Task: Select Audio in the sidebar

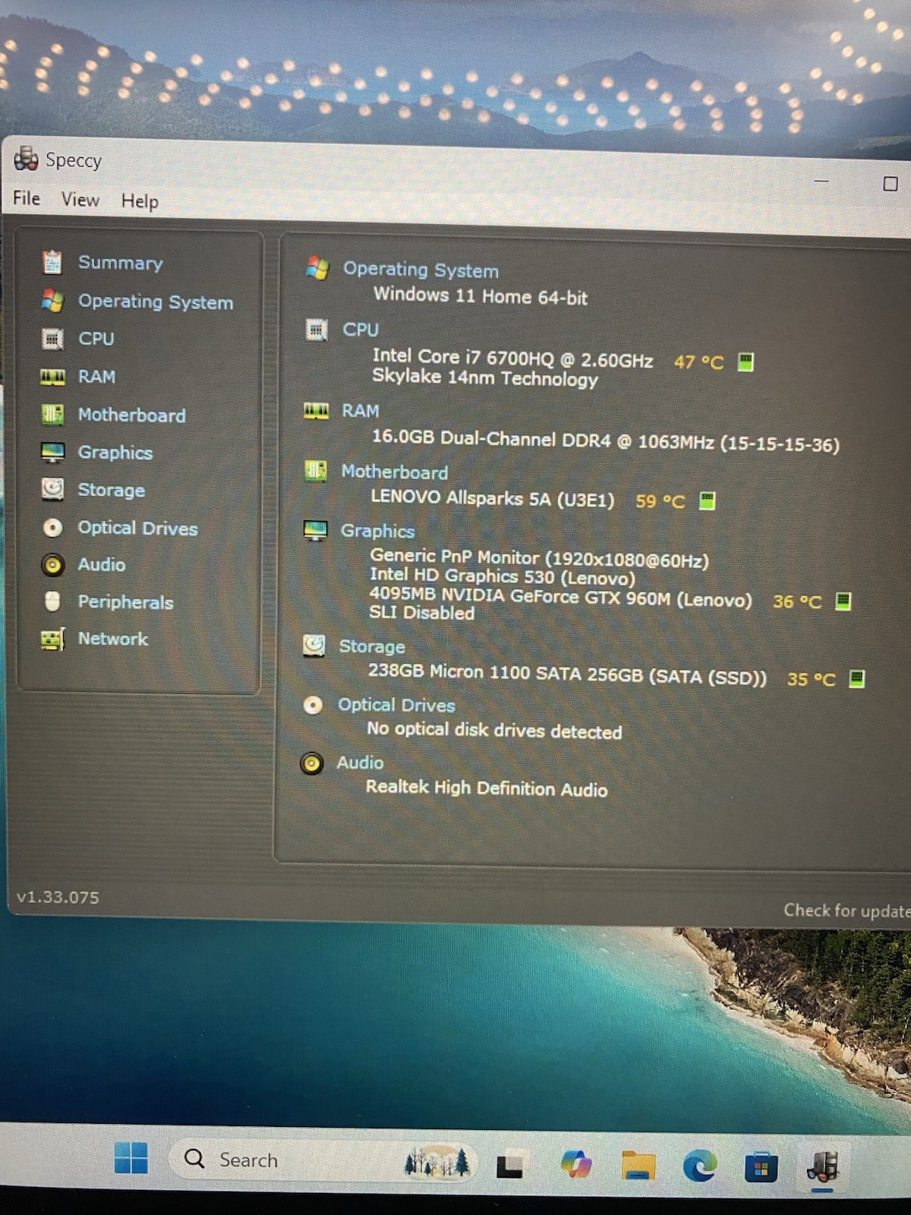Action: [x=102, y=564]
